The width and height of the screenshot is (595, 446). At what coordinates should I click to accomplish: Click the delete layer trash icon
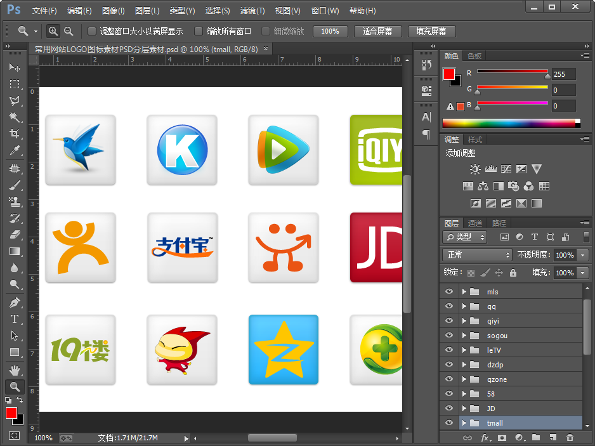[570, 438]
